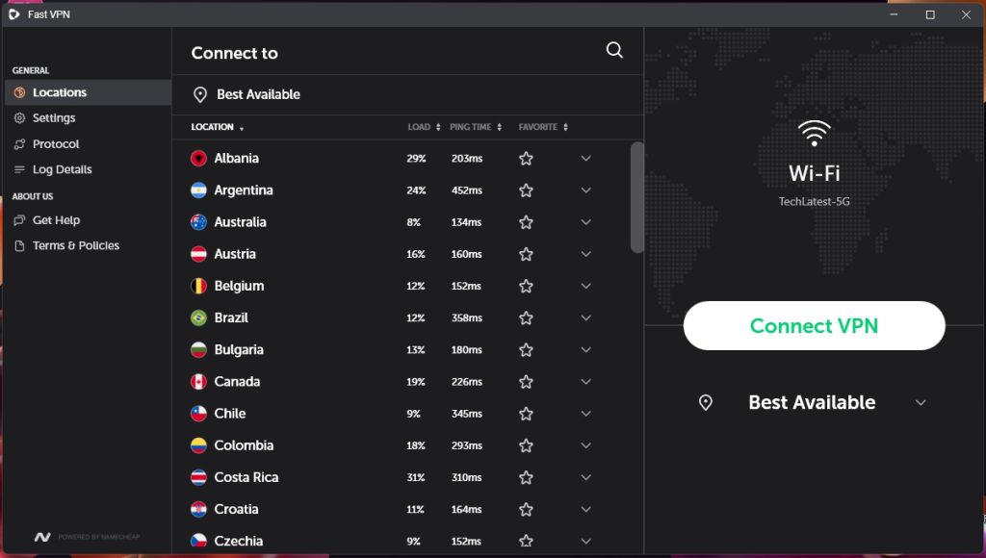Viewport: 986px width, 558px height.
Task: Click the server list vertical scrollbar
Action: click(636, 197)
